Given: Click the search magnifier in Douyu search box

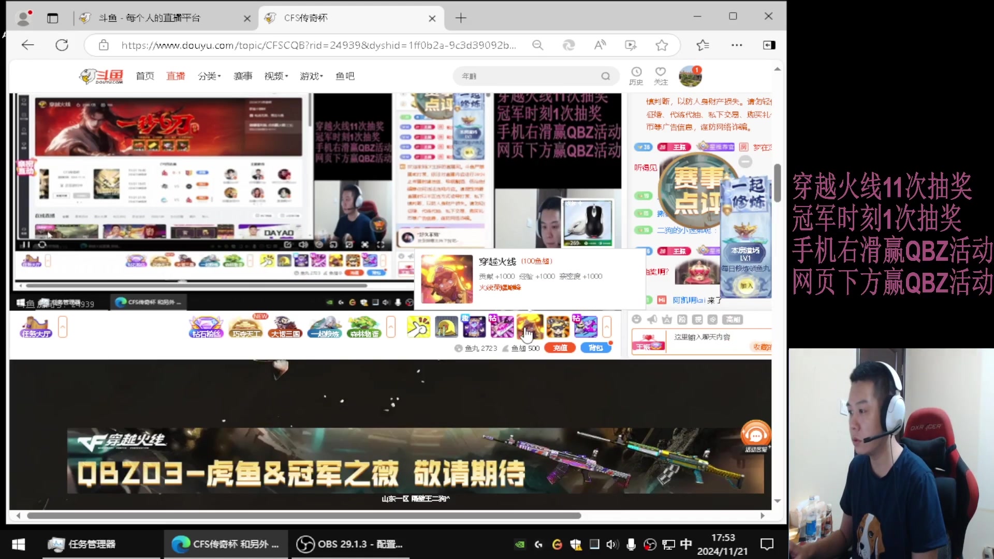Looking at the screenshot, I should tap(605, 76).
